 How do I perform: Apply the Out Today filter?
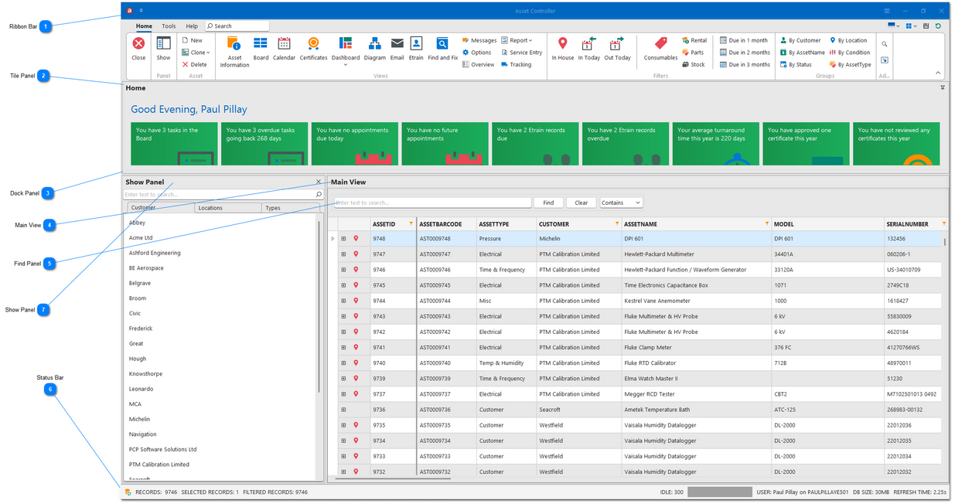(617, 49)
